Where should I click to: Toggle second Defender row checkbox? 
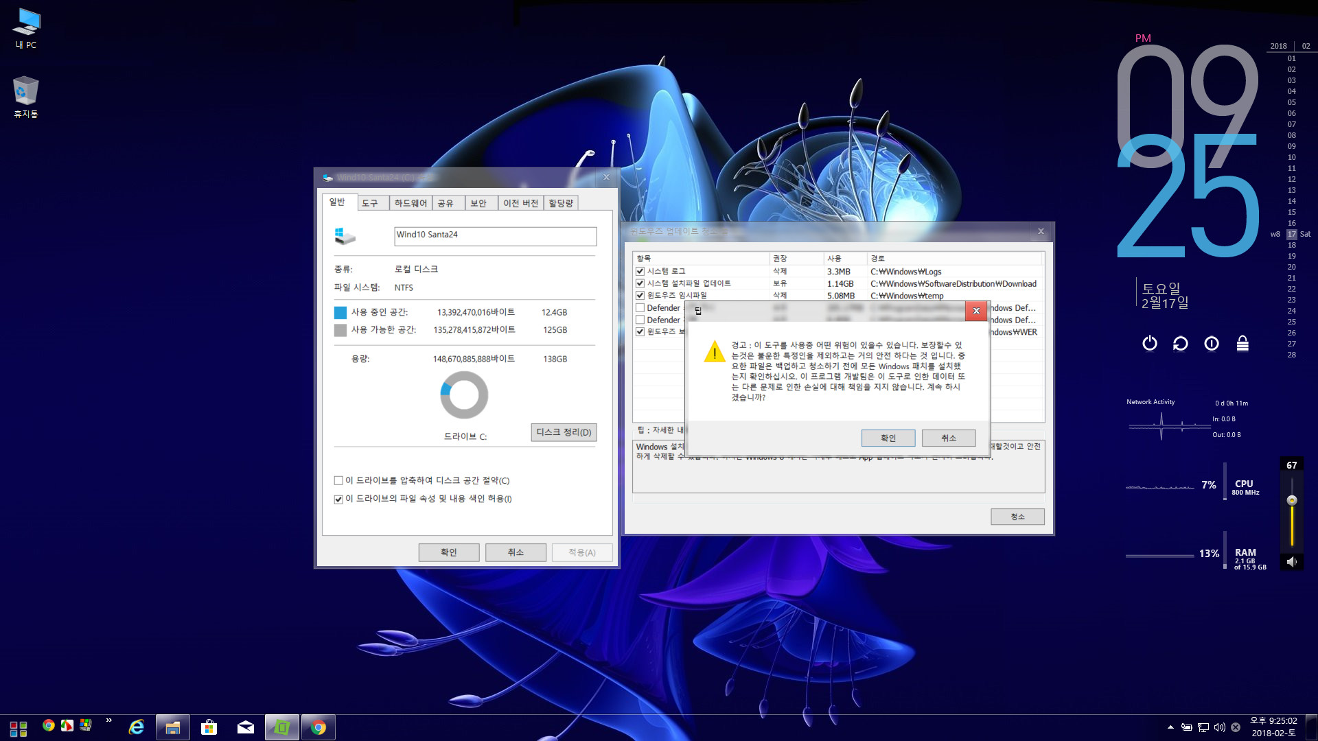pyautogui.click(x=640, y=320)
